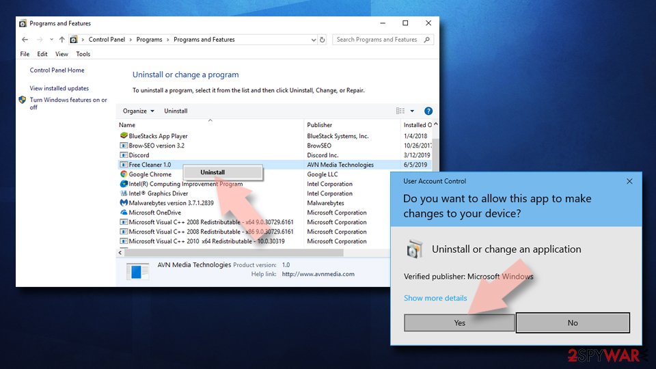The image size is (656, 369).
Task: Open the File menu
Action: pyautogui.click(x=25, y=54)
